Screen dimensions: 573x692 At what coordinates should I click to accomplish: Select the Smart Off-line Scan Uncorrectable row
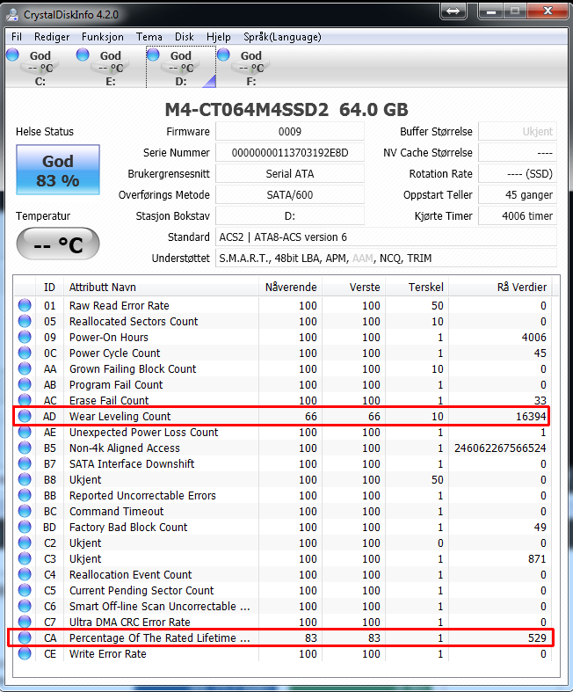[x=282, y=607]
